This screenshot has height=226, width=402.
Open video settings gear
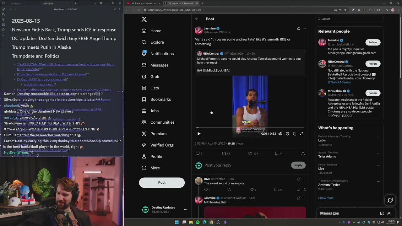(287, 134)
